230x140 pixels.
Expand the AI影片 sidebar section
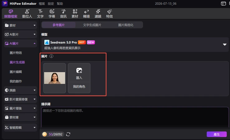click(x=20, y=35)
